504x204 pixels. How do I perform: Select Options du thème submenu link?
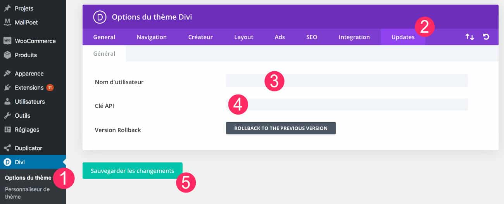click(x=28, y=178)
